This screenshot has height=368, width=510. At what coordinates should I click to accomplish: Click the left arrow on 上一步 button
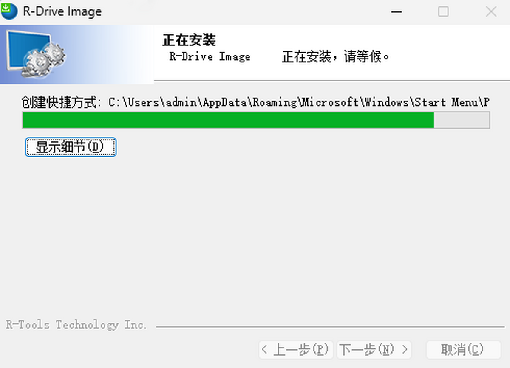click(x=265, y=350)
